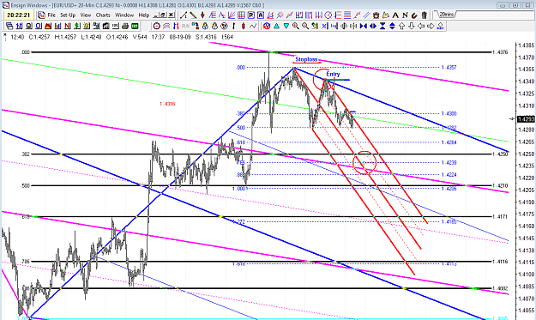The image size is (536, 320).
Task: Select the draw line tool
Action: point(184,15)
